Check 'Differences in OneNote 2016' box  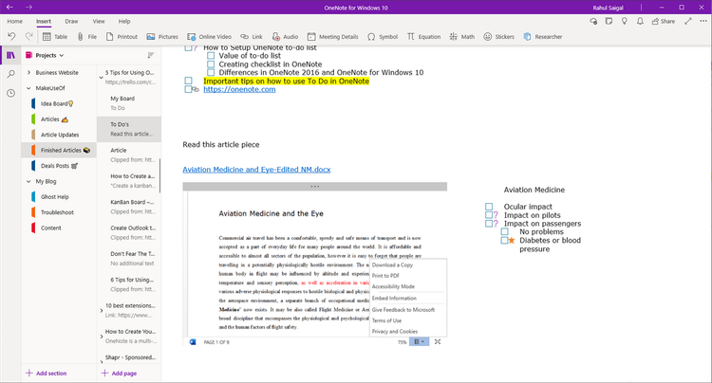[x=211, y=72]
